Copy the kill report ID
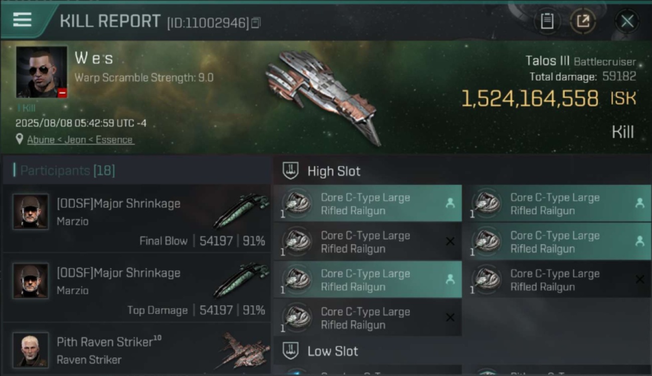 256,23
